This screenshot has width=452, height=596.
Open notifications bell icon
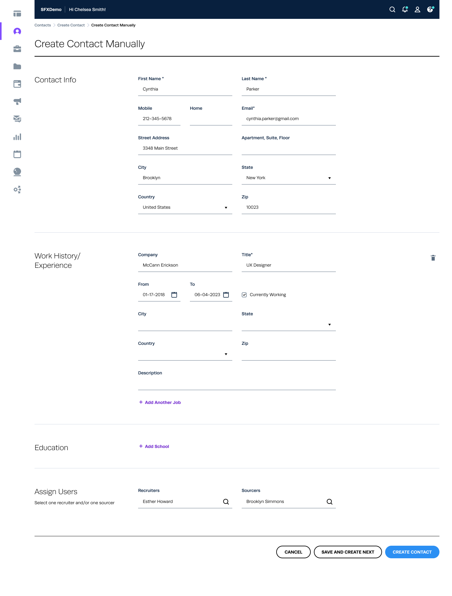point(405,9)
